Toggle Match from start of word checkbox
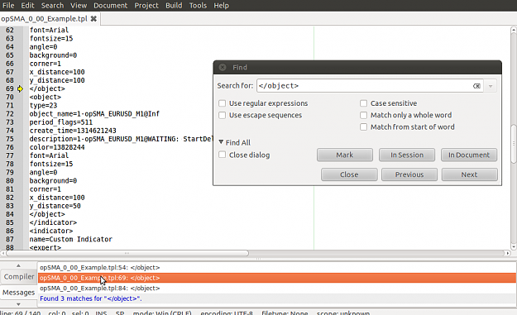This screenshot has height=315, width=517. tap(363, 127)
